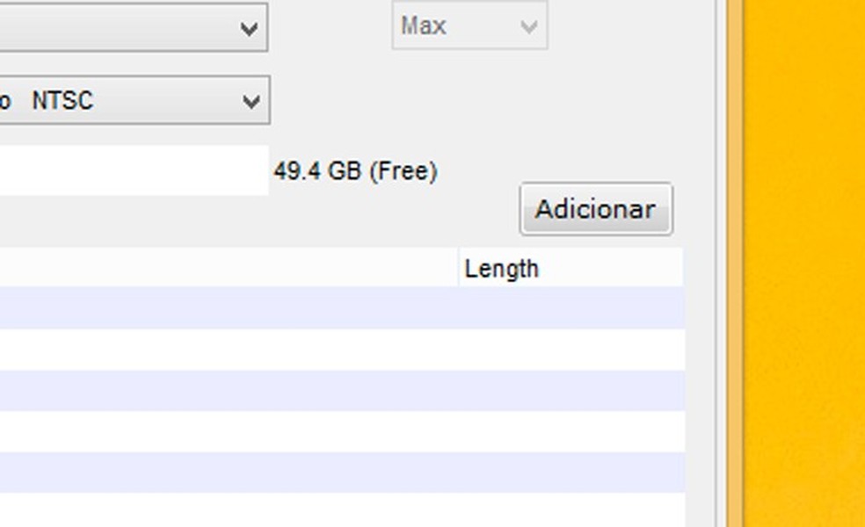Click the arrow of the NTSC combo box

click(x=251, y=102)
